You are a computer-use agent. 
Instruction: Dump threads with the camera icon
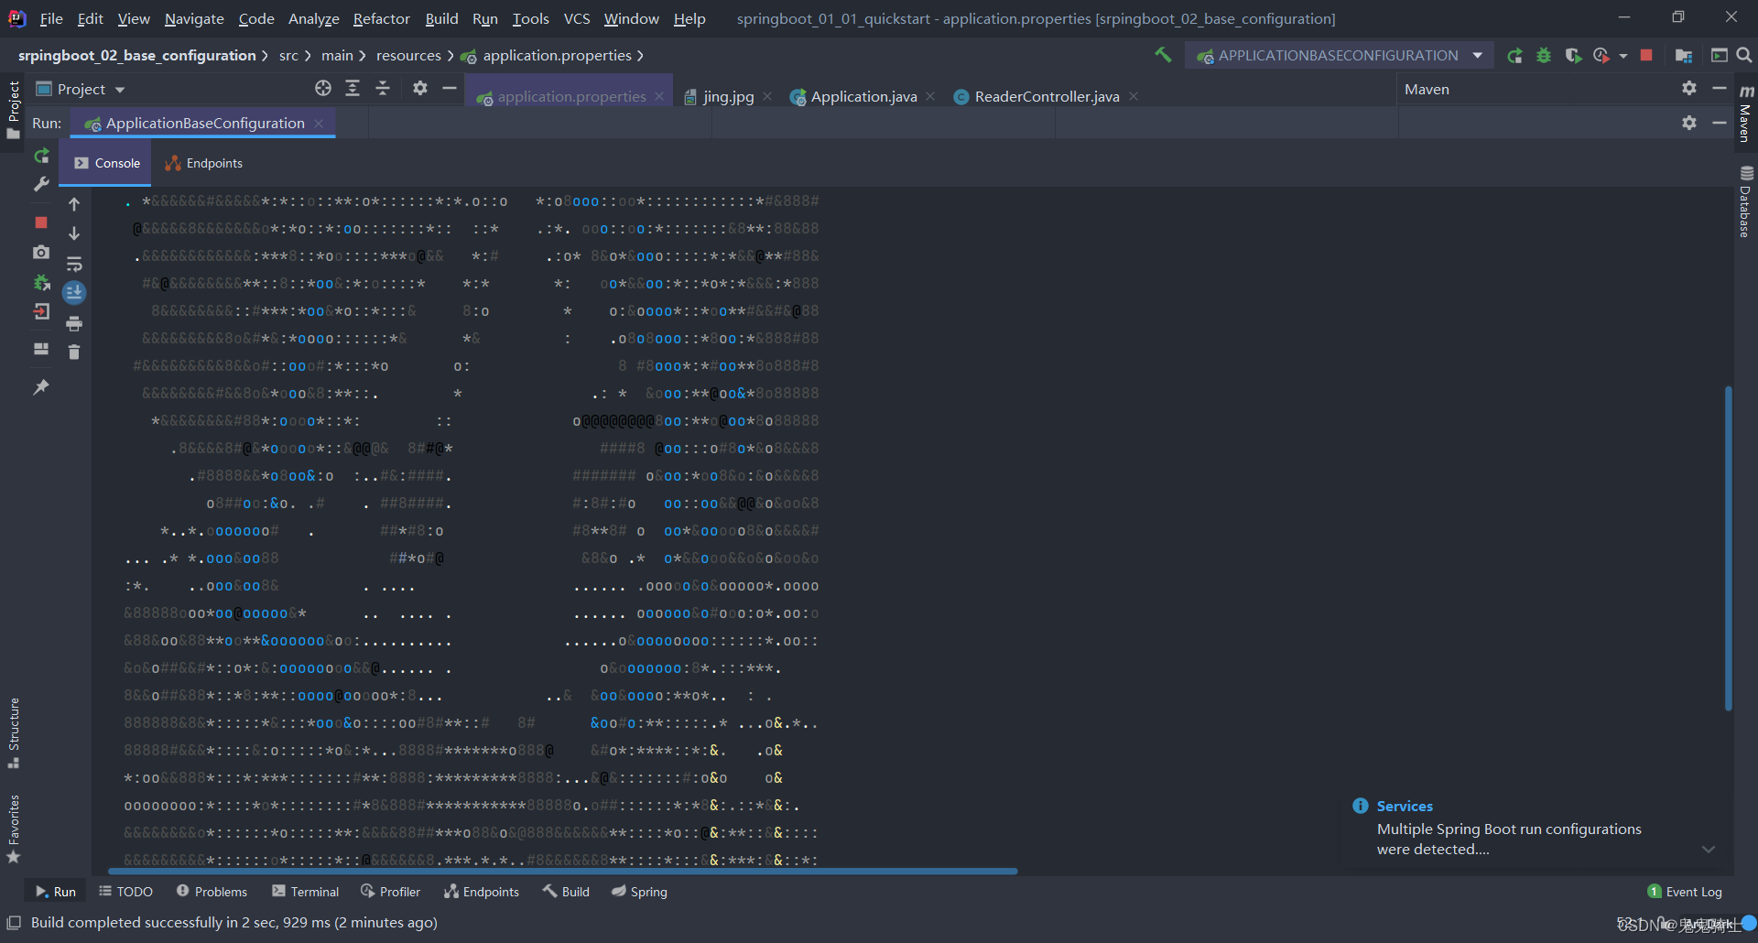point(41,252)
